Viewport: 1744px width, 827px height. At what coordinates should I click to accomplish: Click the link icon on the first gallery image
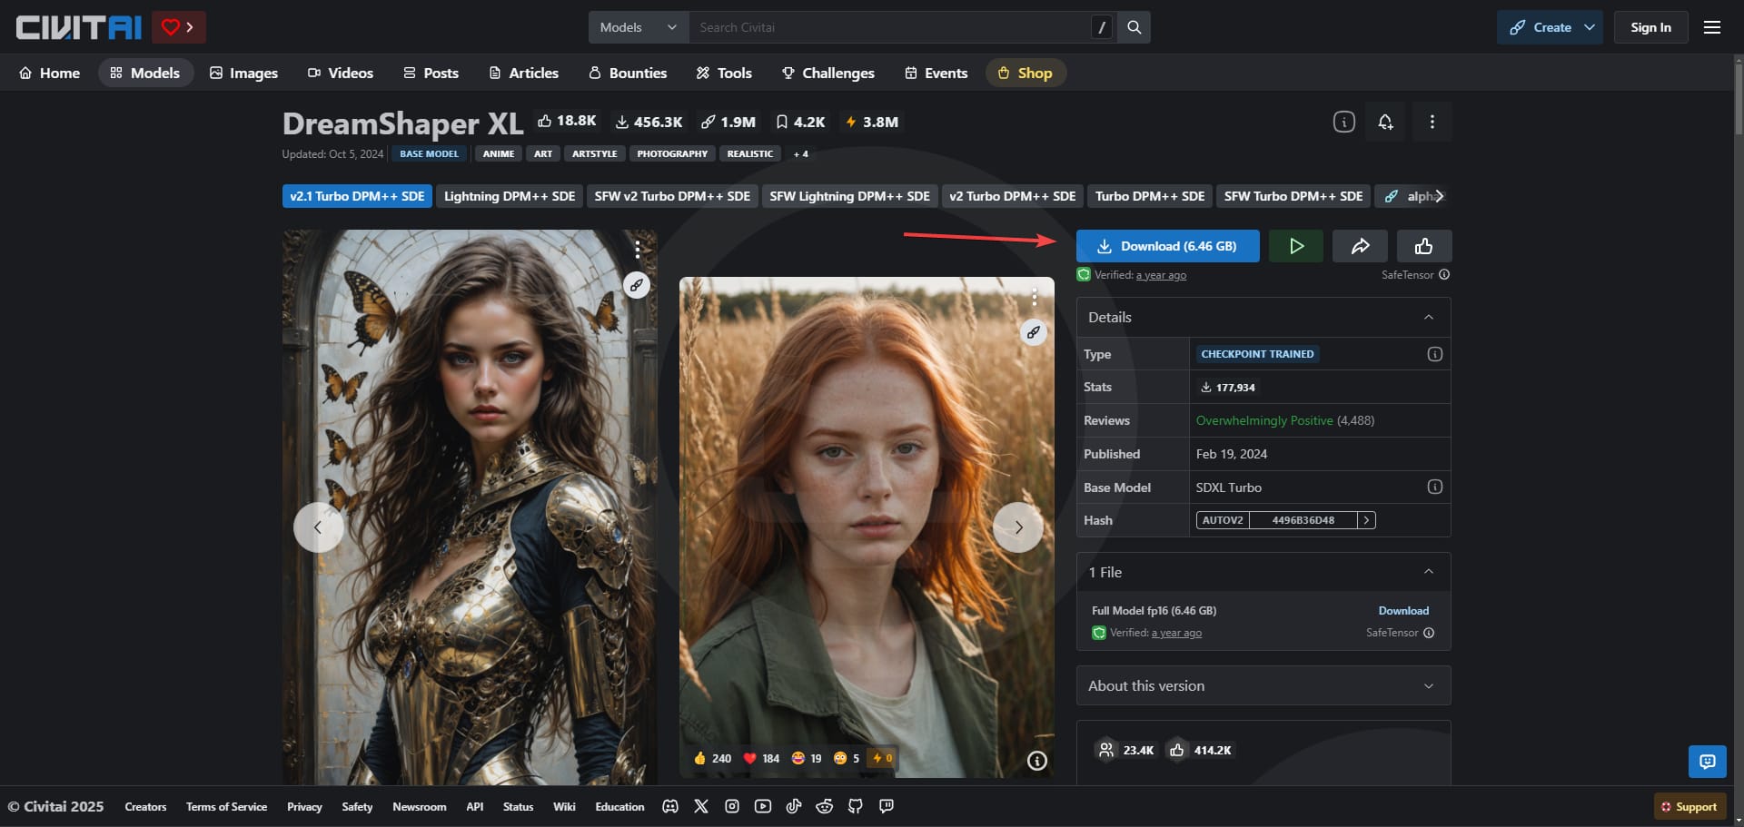click(637, 284)
